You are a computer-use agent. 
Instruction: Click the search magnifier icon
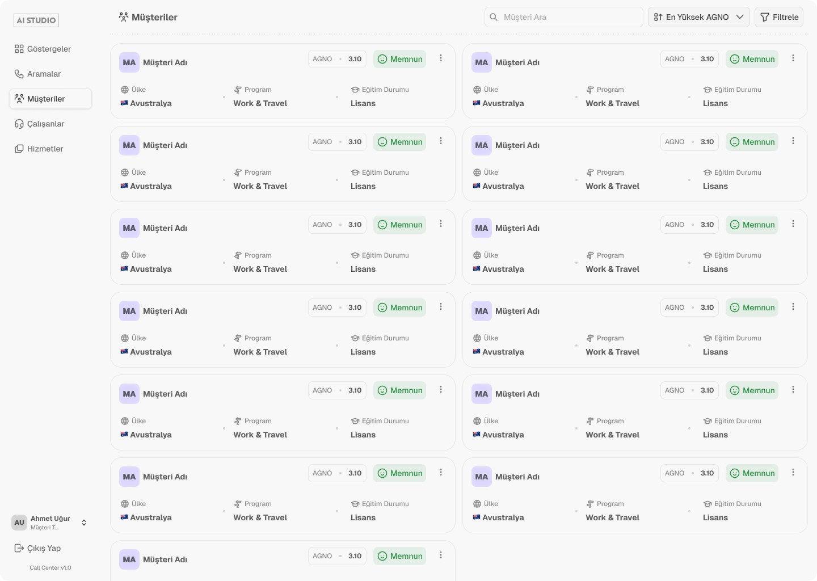[494, 17]
